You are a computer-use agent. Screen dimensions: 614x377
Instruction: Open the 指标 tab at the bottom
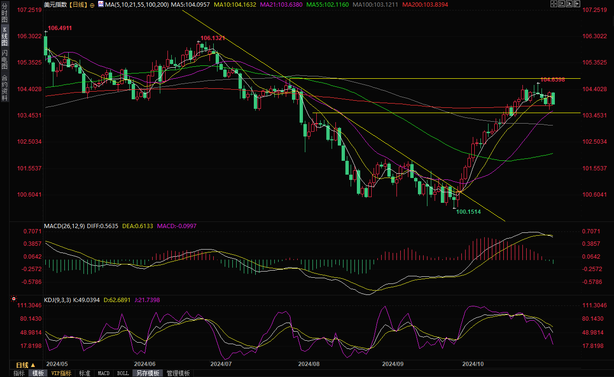(x=19, y=373)
